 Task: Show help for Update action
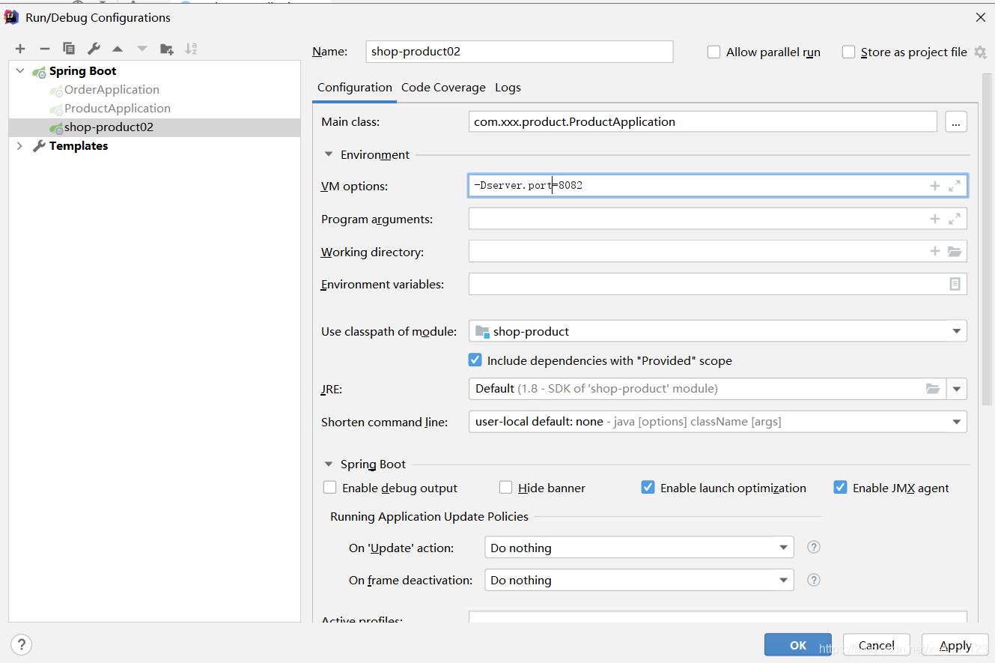click(814, 547)
